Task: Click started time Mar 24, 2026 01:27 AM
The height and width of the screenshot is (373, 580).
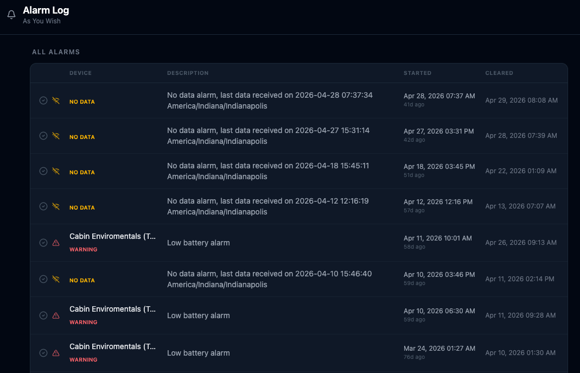Action: pos(439,349)
